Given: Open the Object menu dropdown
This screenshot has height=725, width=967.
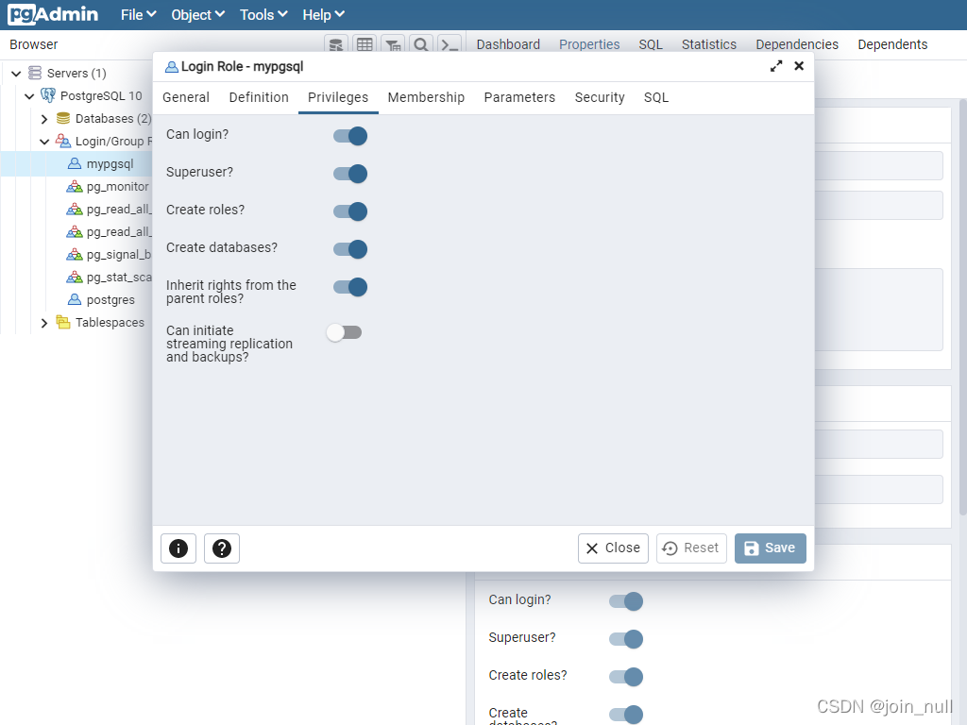Looking at the screenshot, I should (x=198, y=15).
